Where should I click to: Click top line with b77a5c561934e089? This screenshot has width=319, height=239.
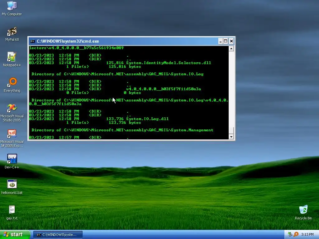(x=76, y=48)
